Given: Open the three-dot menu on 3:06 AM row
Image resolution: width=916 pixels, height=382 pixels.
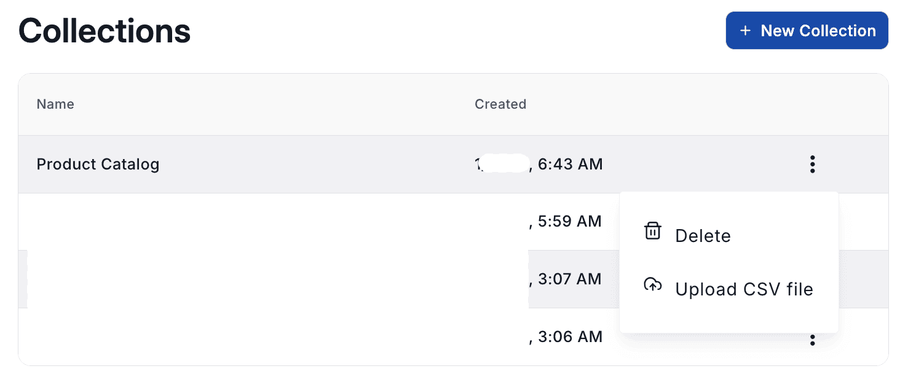Looking at the screenshot, I should (x=812, y=340).
